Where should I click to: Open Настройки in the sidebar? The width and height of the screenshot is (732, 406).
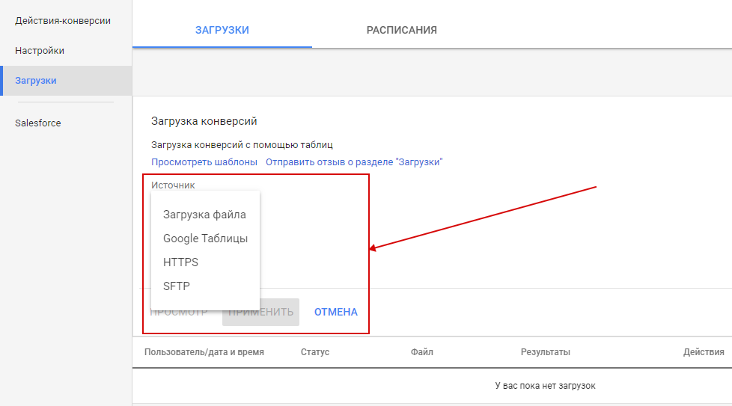click(x=40, y=51)
